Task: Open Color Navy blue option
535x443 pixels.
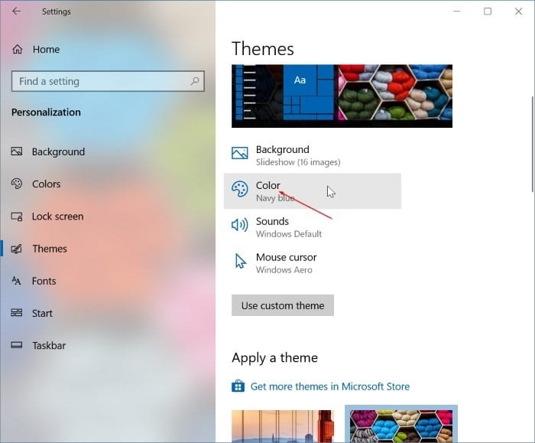Action: (312, 191)
